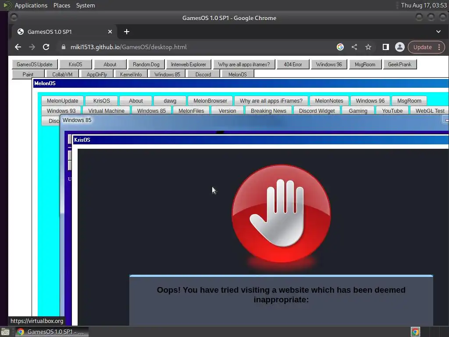Open MelonFiles
Image resolution: width=449 pixels, height=337 pixels.
click(191, 111)
